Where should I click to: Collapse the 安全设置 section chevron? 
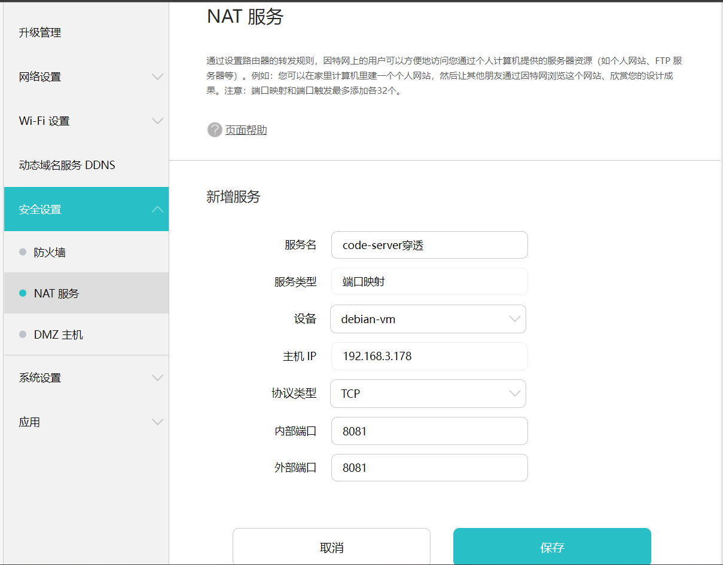coord(157,209)
